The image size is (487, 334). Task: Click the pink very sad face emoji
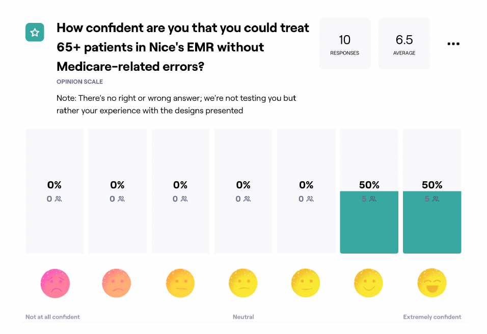coord(55,283)
